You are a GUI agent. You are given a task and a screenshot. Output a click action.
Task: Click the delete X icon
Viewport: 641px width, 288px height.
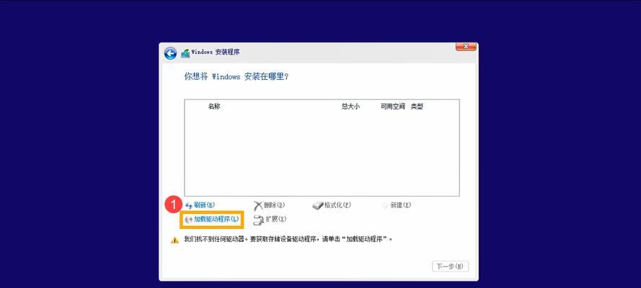258,205
